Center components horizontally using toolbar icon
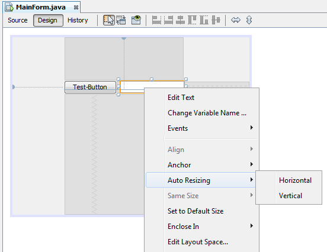The image size is (327, 252). click(x=180, y=20)
